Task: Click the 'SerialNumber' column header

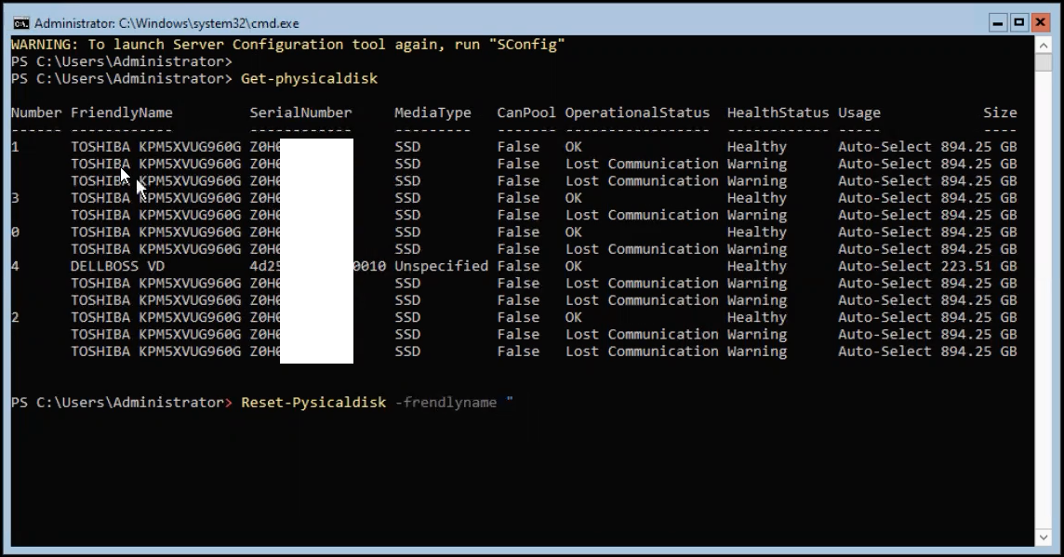Action: (x=300, y=113)
